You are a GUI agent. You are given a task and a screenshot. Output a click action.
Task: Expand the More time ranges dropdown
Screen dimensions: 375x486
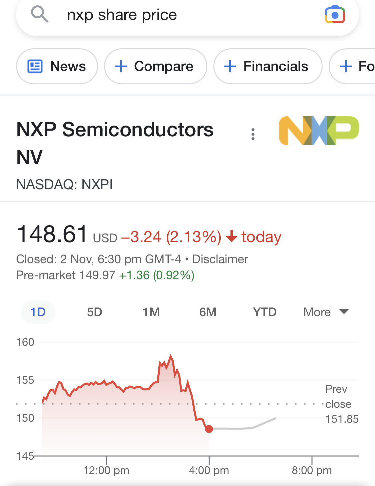(x=326, y=312)
